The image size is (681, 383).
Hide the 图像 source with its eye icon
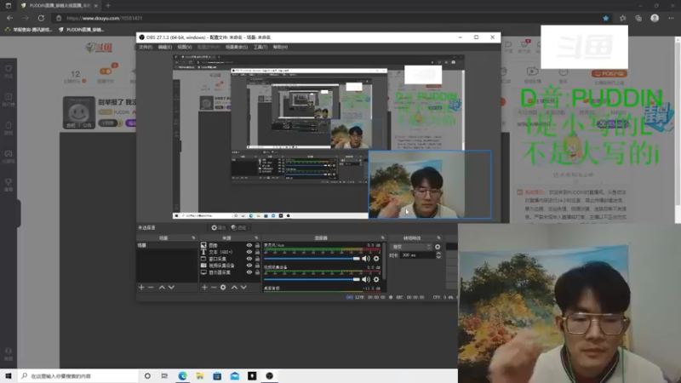(249, 245)
